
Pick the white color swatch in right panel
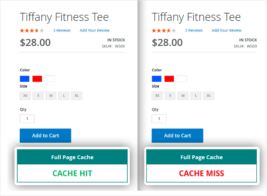point(182,79)
